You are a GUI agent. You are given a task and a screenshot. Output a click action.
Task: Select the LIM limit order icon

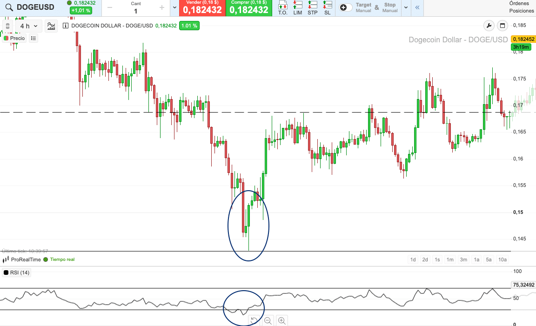point(297,7)
